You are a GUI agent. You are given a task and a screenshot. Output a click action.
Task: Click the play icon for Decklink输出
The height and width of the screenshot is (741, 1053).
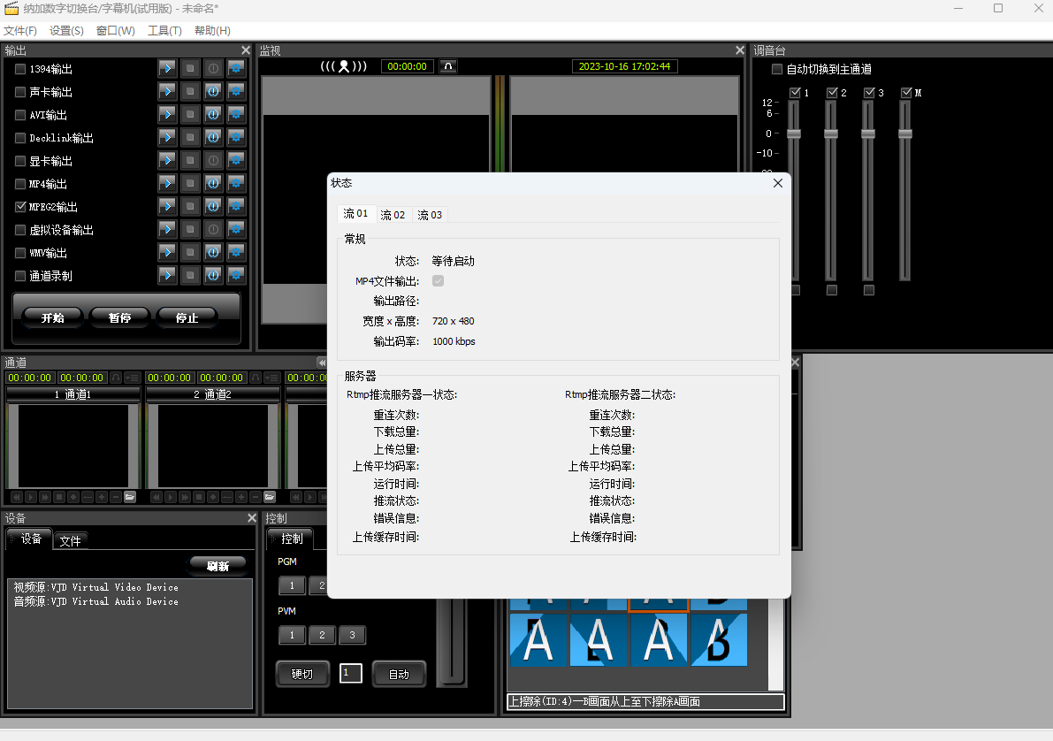pyautogui.click(x=167, y=137)
